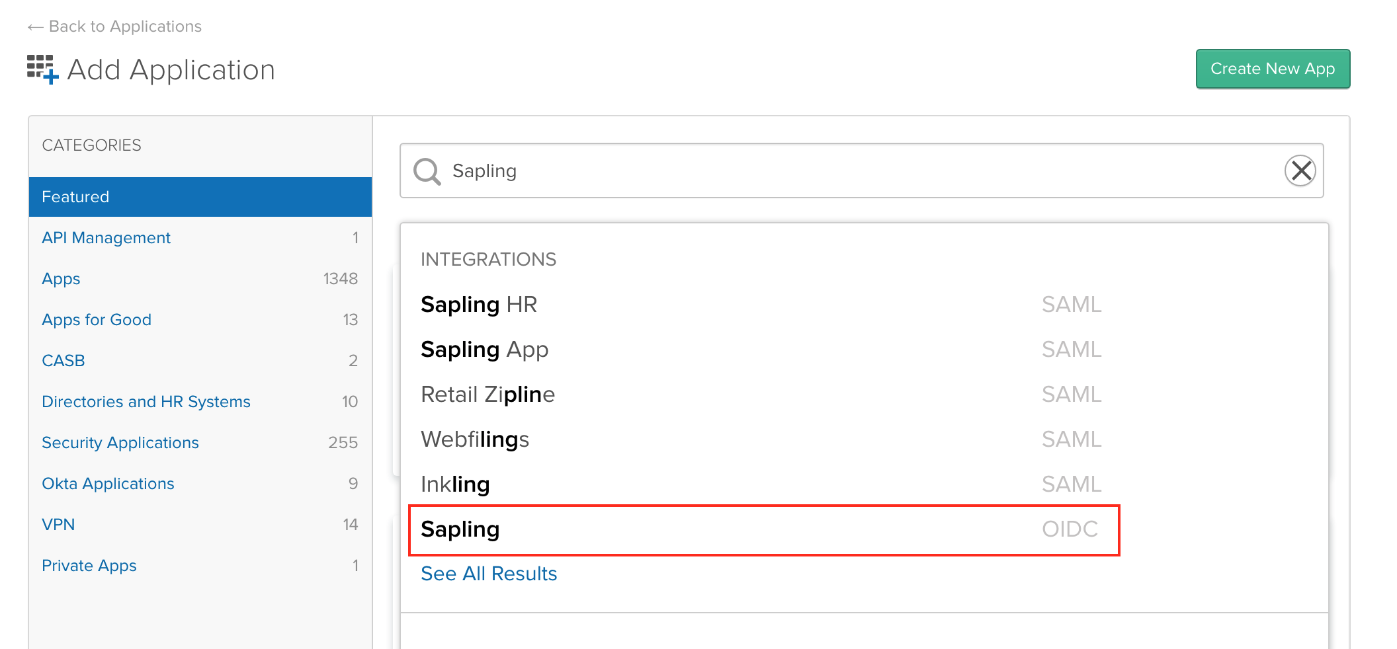Click the Add Application grid-plus icon
Viewport: 1397px width, 649px height.
pos(43,69)
